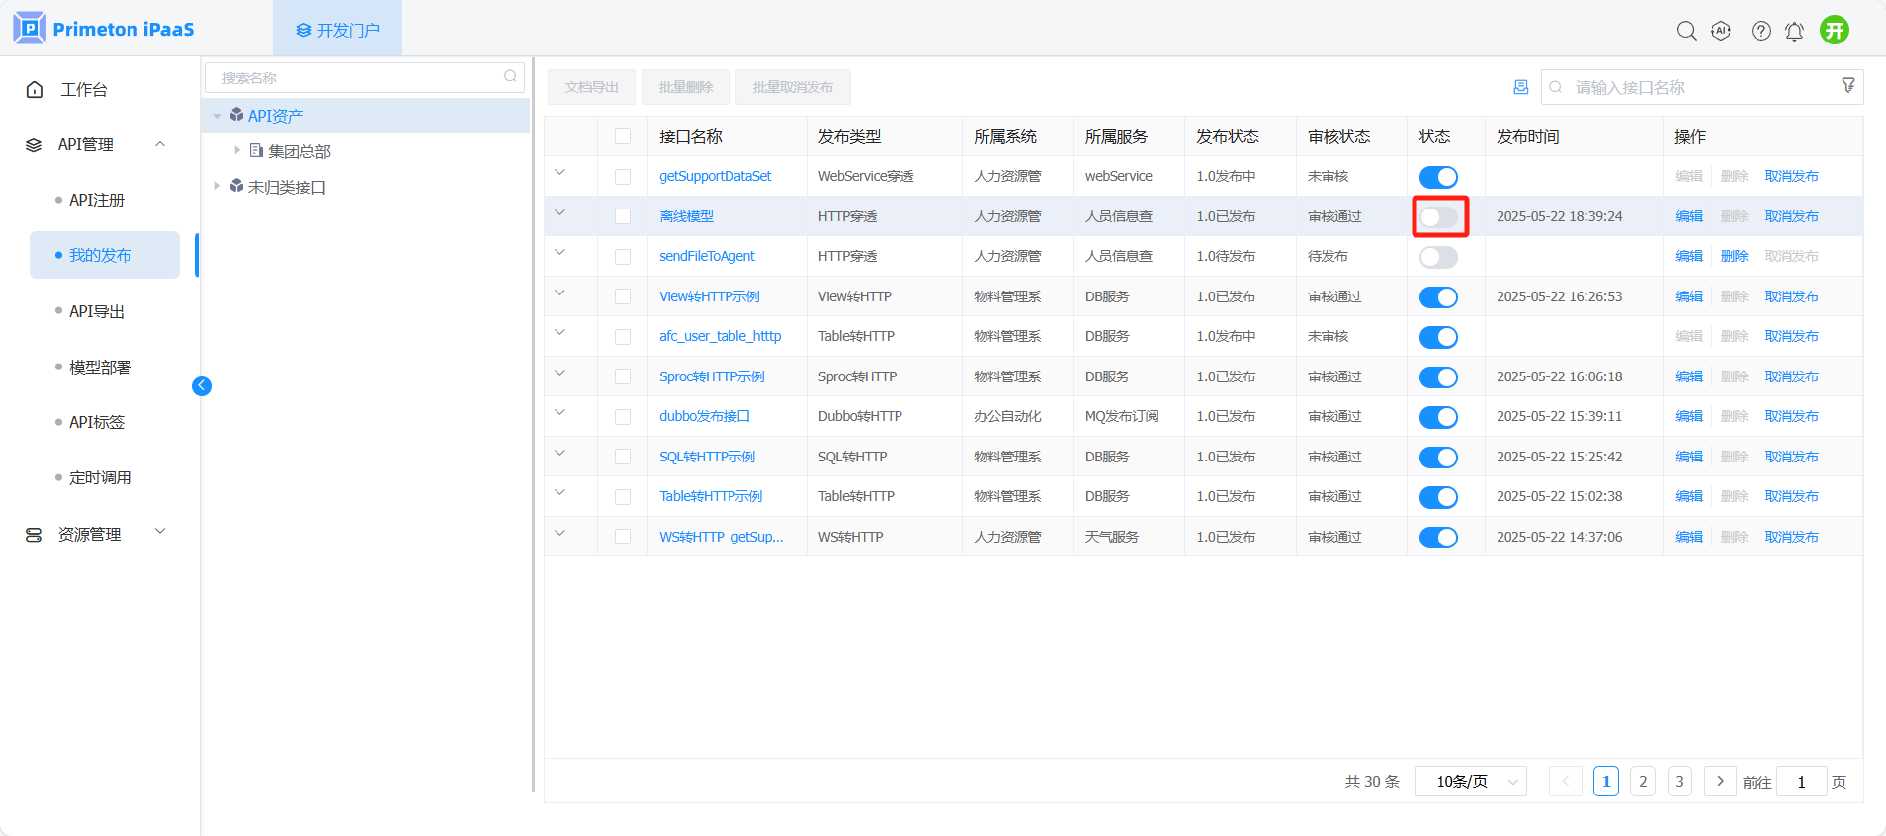1886x836 pixels.
Task: Open the help question mark icon
Action: (1760, 31)
